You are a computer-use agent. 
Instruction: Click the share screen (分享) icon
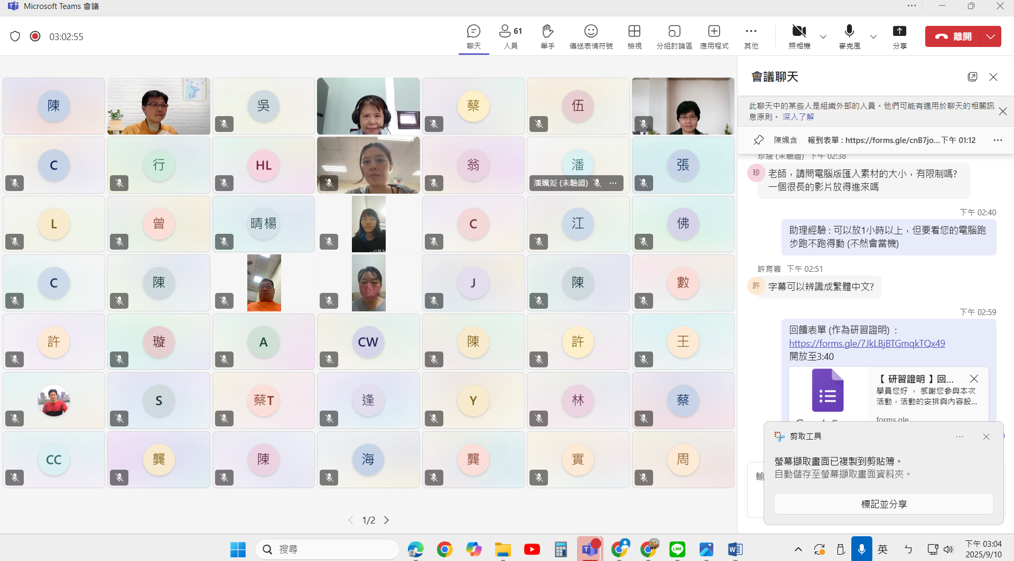click(899, 36)
